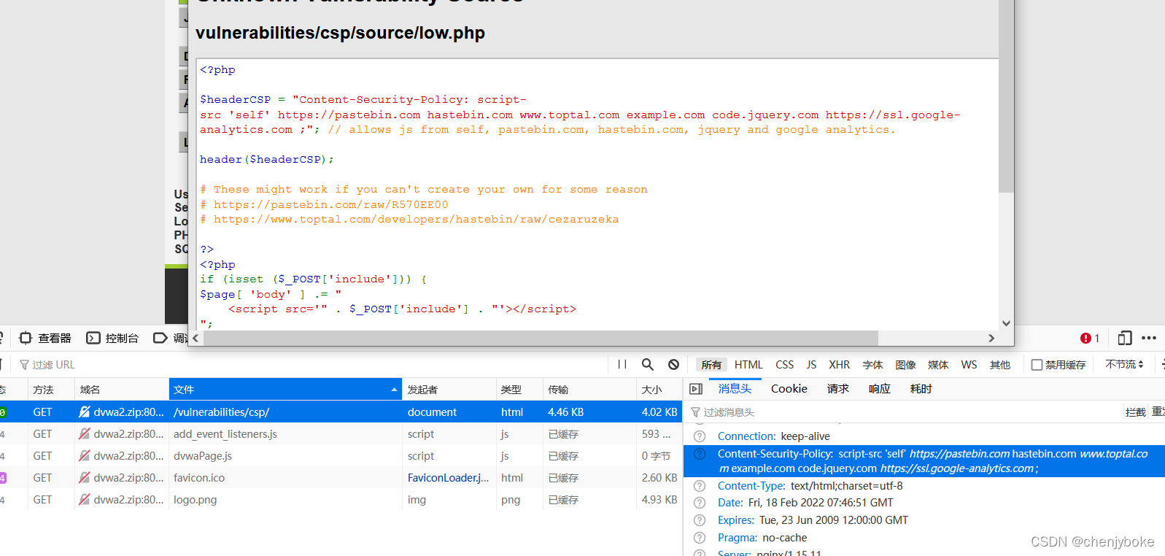Filter requests by CSS type
Screen dimensions: 1165x556
(785, 365)
